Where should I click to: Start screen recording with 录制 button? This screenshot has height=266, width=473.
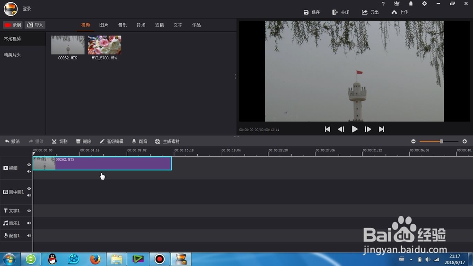tap(13, 25)
